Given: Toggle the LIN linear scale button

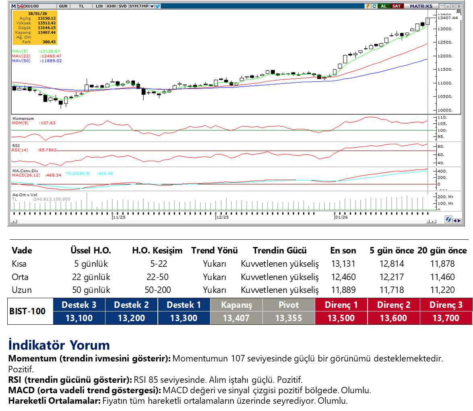Looking at the screenshot, I should (99, 6).
